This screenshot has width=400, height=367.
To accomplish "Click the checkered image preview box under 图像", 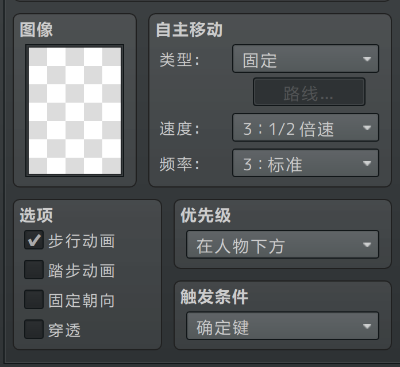I will [75, 111].
